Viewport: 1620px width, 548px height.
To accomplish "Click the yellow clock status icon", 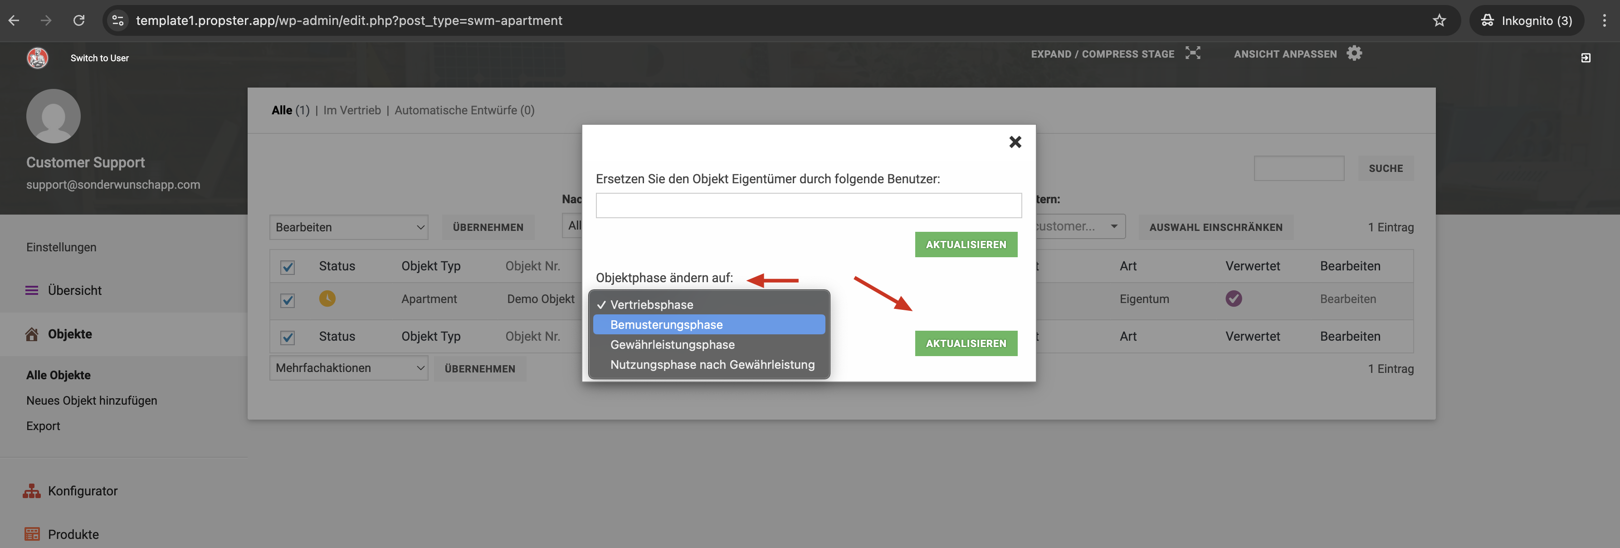I will pos(327,298).
